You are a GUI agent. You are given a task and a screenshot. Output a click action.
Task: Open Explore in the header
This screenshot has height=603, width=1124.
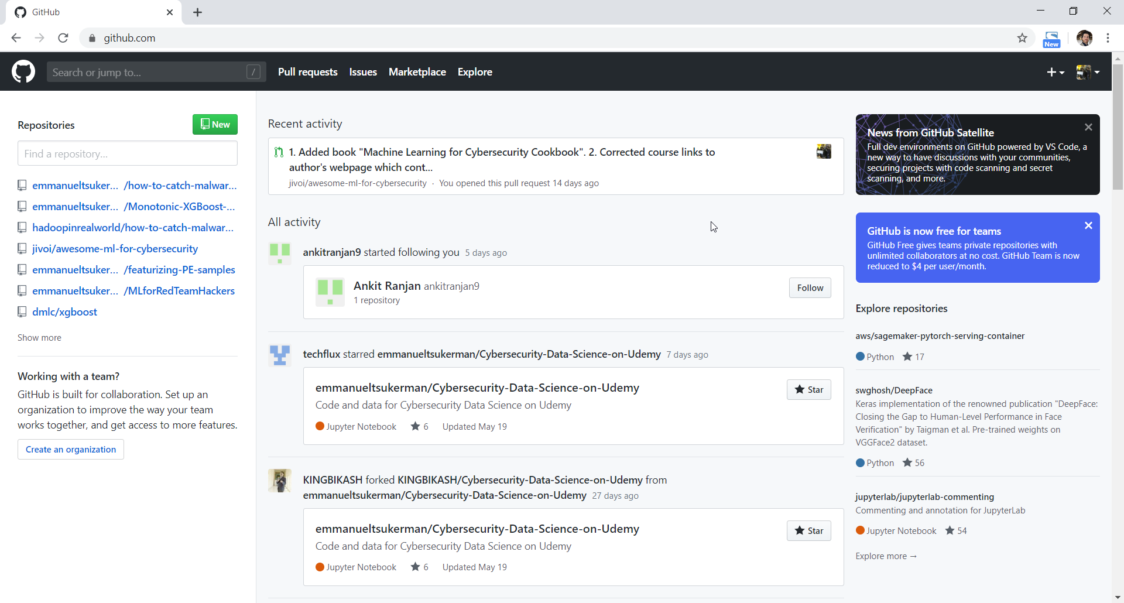[475, 72]
